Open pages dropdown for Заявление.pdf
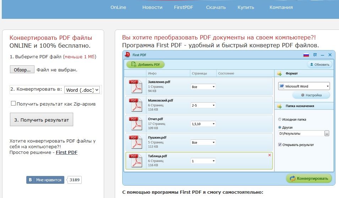This screenshot has height=198, width=339. click(x=203, y=87)
